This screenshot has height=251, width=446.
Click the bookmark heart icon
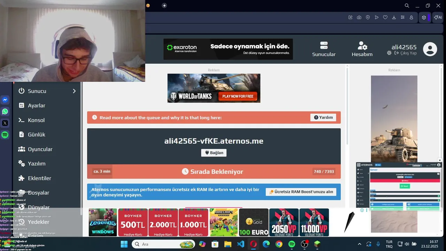click(385, 17)
